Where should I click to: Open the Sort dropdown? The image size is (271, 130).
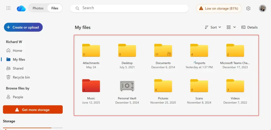(x=213, y=27)
